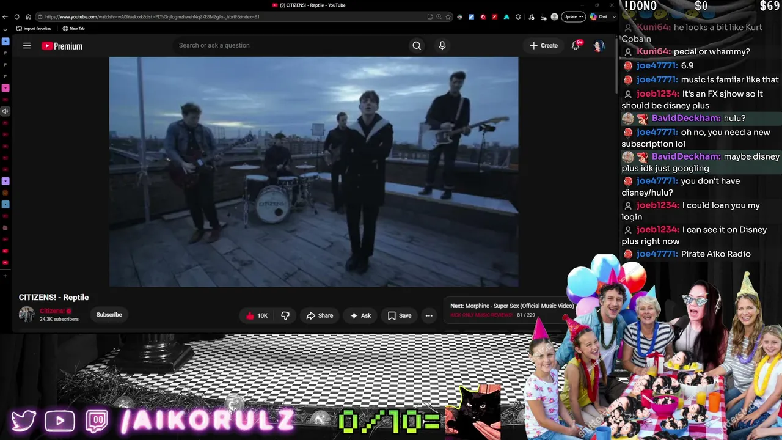Open more actions three-dot menu

coord(429,315)
